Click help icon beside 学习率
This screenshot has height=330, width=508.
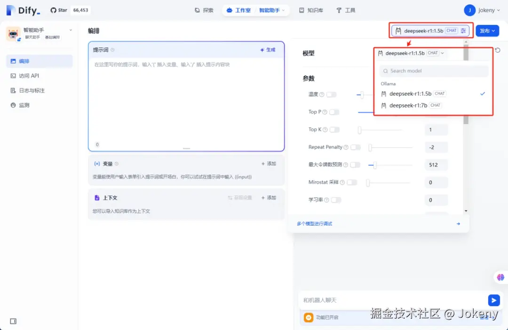click(x=326, y=200)
